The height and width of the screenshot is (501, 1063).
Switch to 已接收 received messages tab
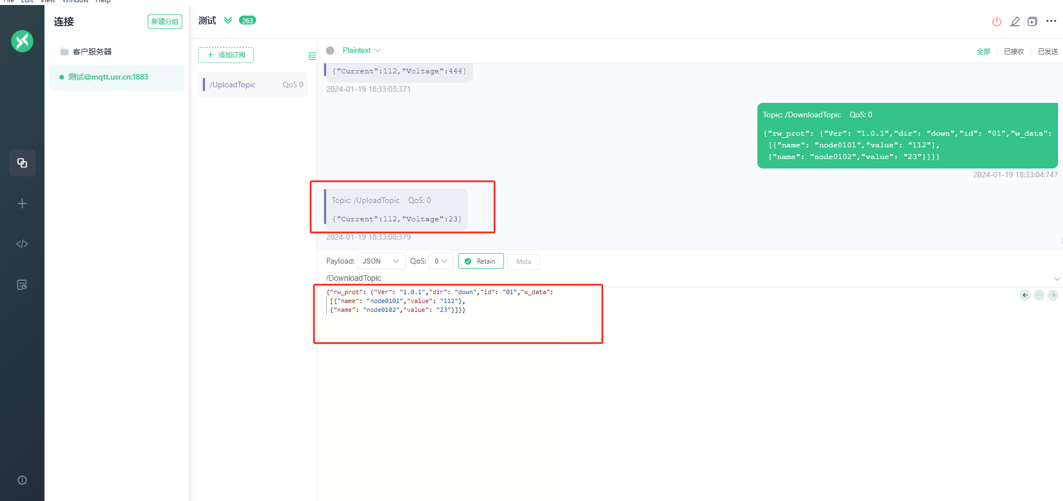[x=1014, y=52]
